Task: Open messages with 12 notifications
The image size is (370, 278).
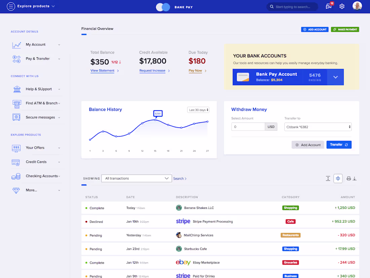Action: tap(328, 6)
